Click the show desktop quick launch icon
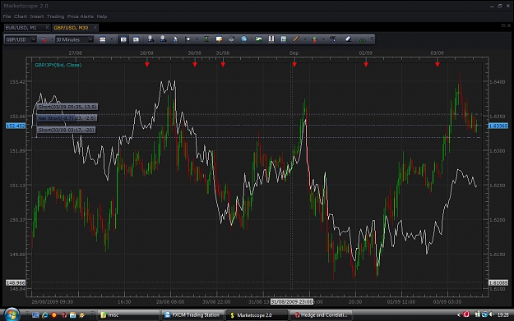This screenshot has width=514, height=321. [x=35, y=314]
